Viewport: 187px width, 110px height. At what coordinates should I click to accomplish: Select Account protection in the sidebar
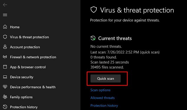(x=25, y=47)
